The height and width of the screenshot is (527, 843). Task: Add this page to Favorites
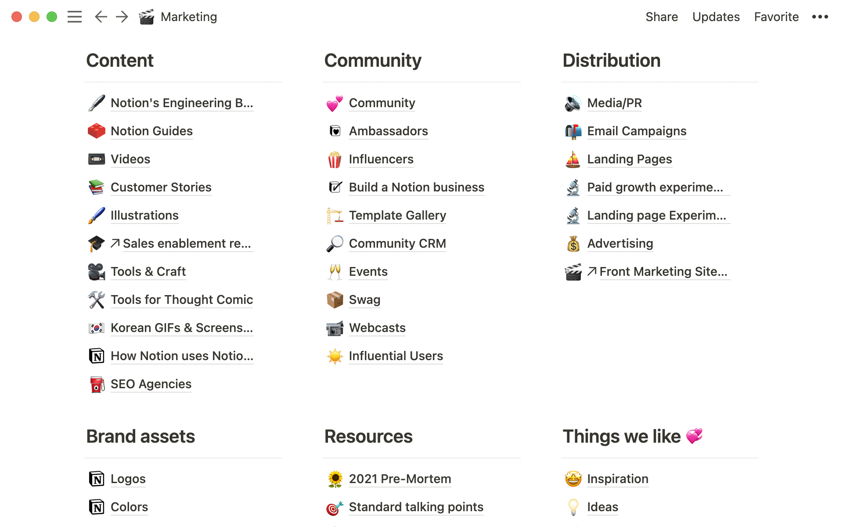point(776,16)
